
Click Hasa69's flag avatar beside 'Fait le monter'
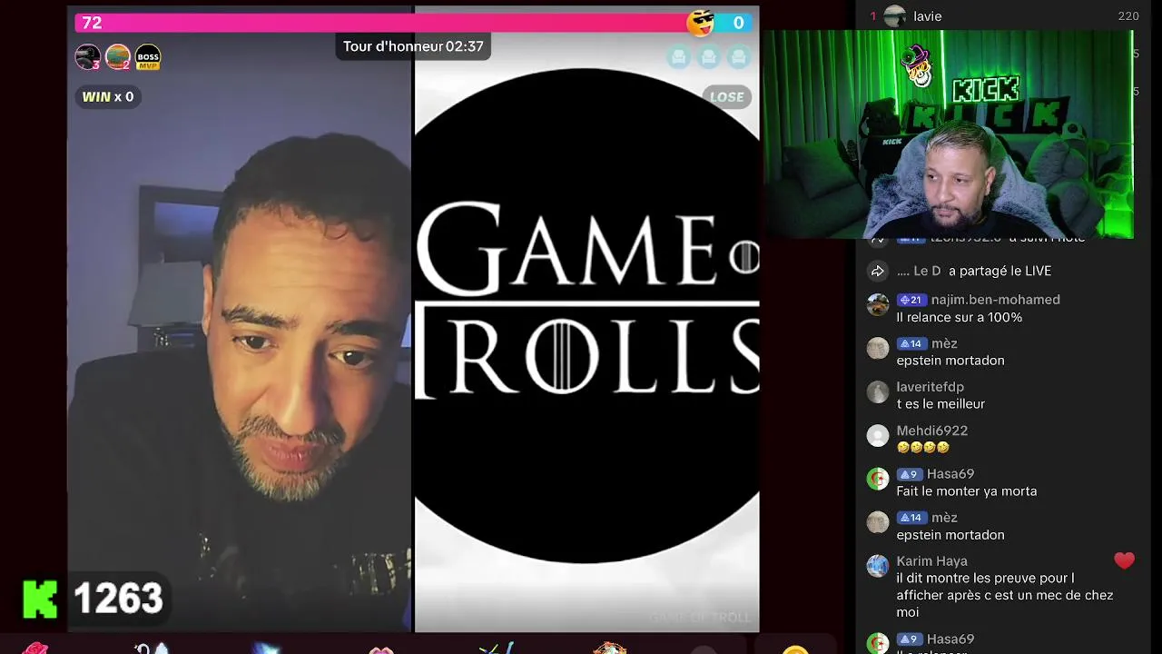[878, 480]
